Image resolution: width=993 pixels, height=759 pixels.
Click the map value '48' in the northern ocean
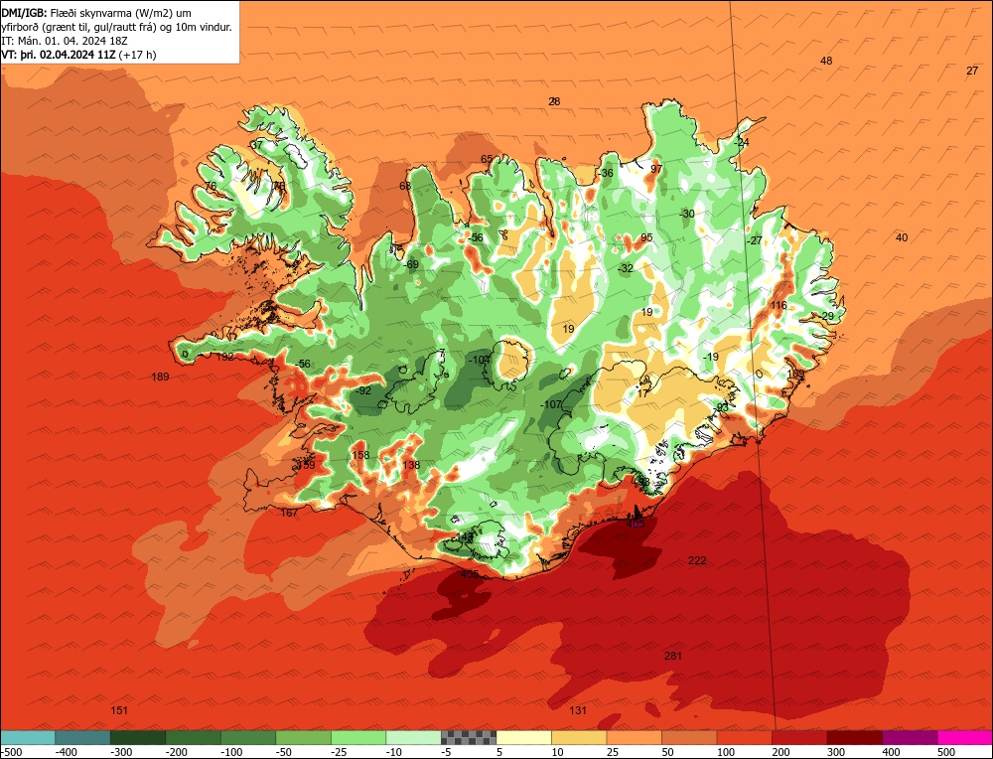click(x=826, y=61)
